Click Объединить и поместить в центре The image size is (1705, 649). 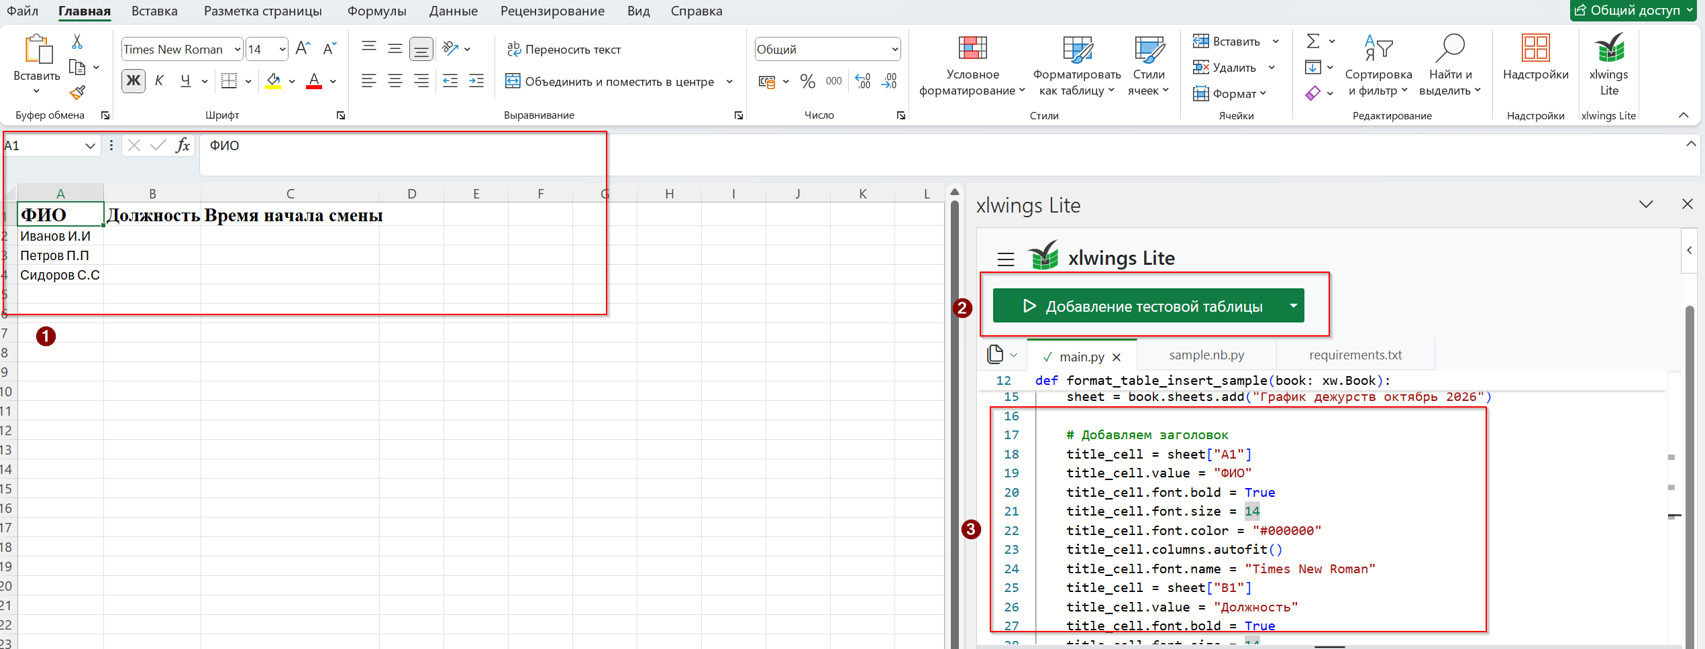[x=609, y=81]
